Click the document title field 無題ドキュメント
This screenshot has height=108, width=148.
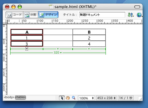pos(102,15)
